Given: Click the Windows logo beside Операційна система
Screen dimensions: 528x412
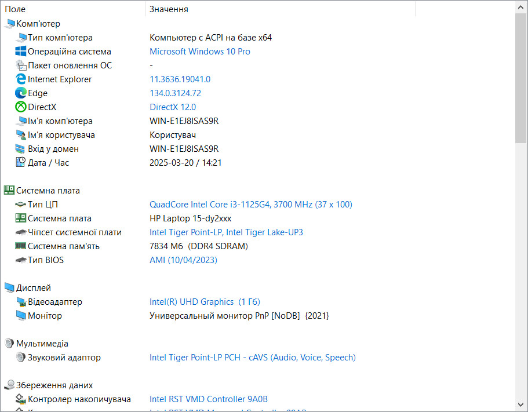Looking at the screenshot, I should pos(21,51).
